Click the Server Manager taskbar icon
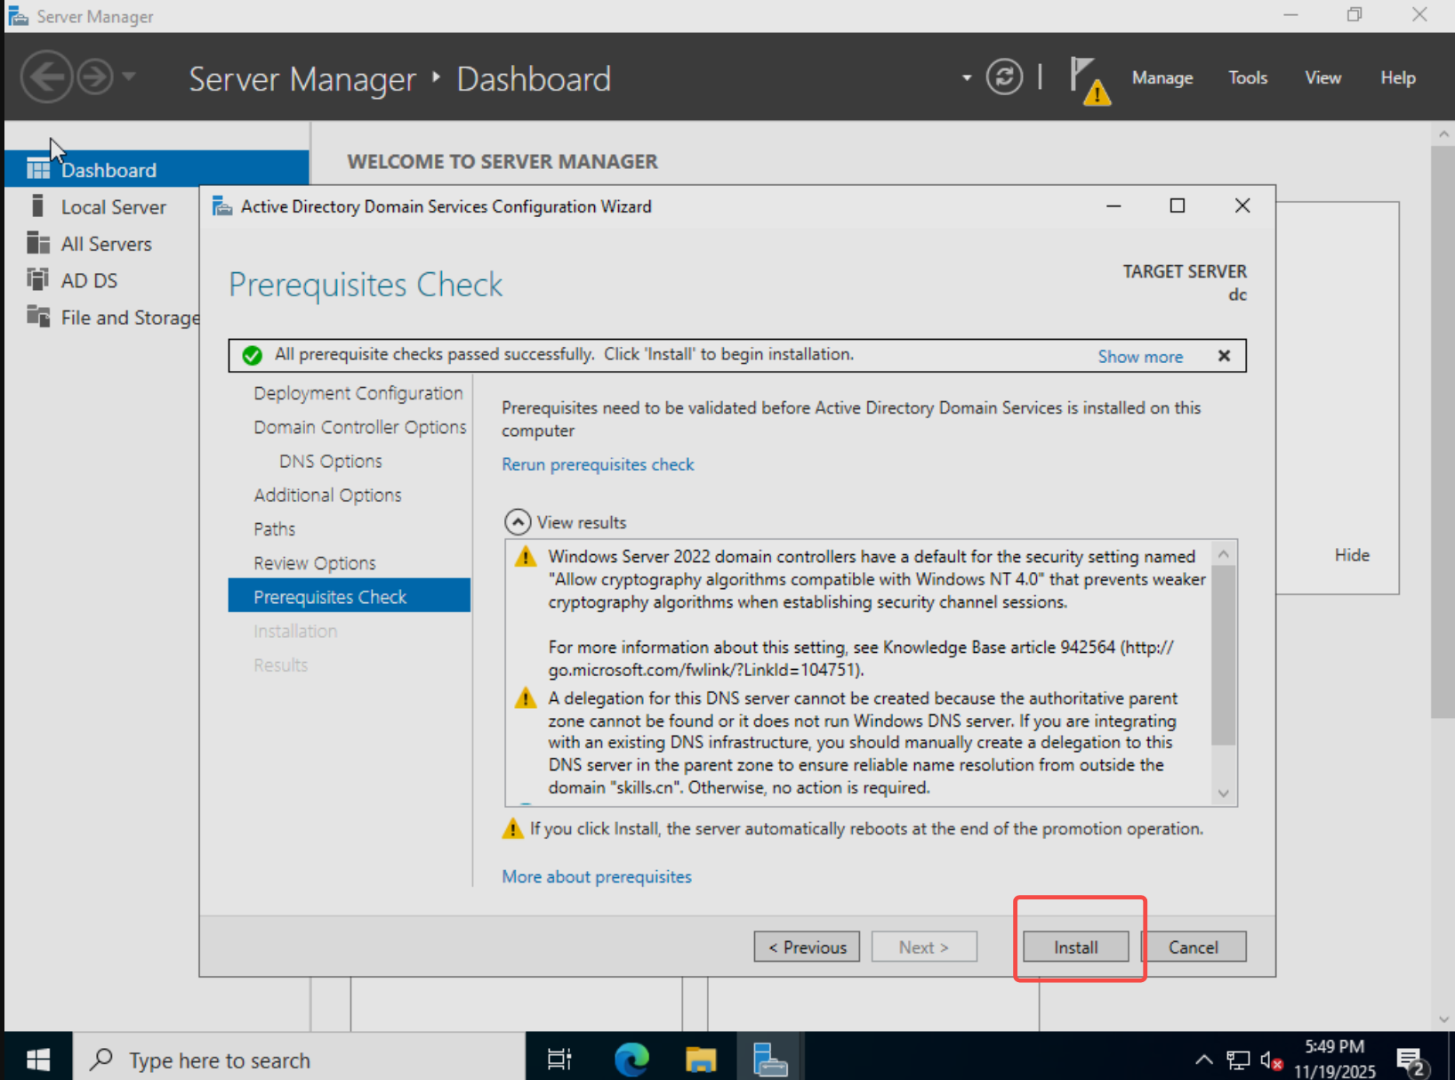This screenshot has height=1080, width=1455. (769, 1059)
